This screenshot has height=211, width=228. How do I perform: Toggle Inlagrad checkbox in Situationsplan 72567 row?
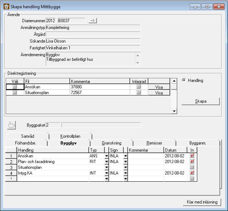tap(139, 93)
